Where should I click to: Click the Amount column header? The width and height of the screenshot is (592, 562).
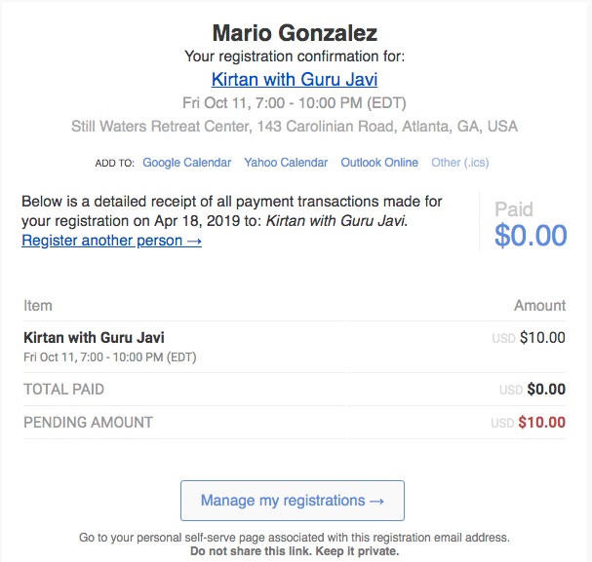pos(539,306)
